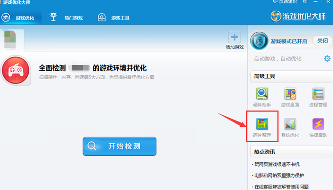Read 玩网页游戏极速不卡机 news item
333x190 pixels.
[277, 164]
